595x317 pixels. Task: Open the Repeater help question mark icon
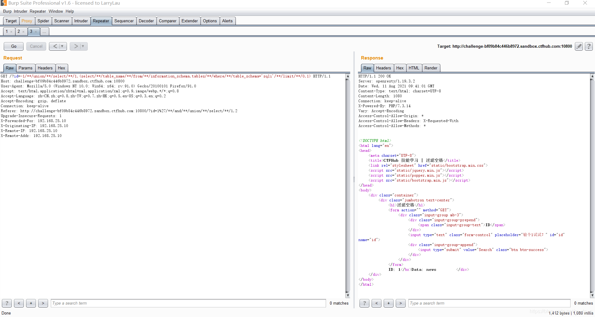[589, 46]
